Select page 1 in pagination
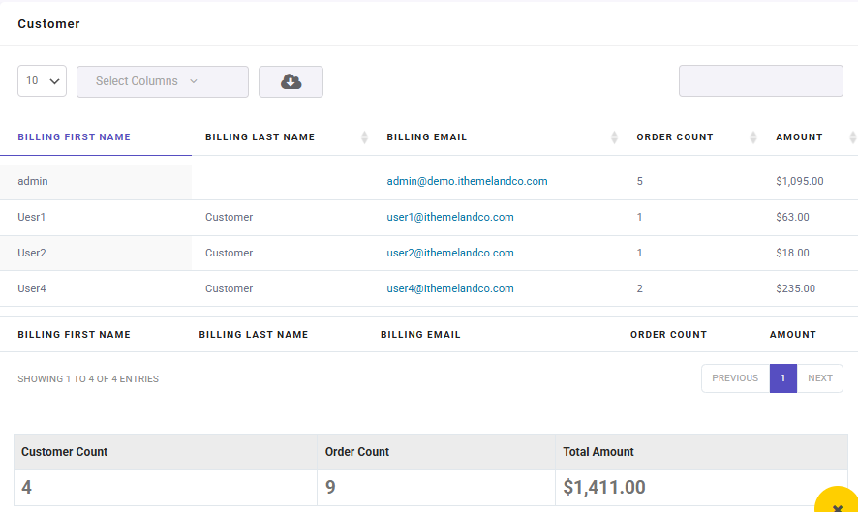Screen dimensions: 858x512 [x=783, y=378]
